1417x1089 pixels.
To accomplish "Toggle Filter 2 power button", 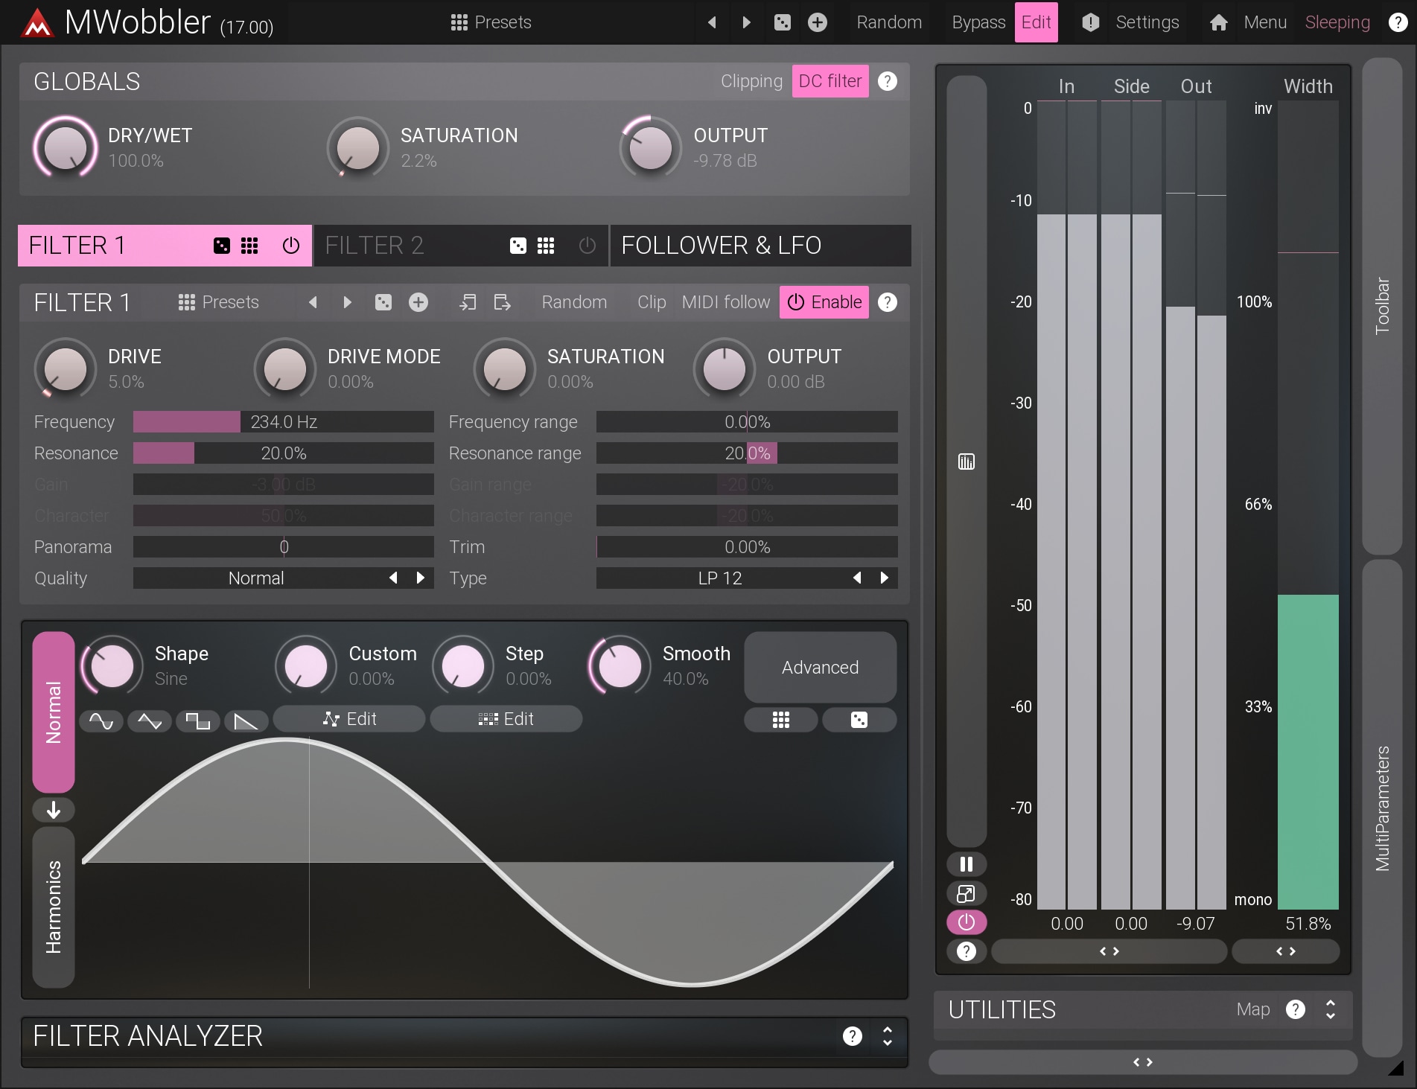I will coord(587,246).
